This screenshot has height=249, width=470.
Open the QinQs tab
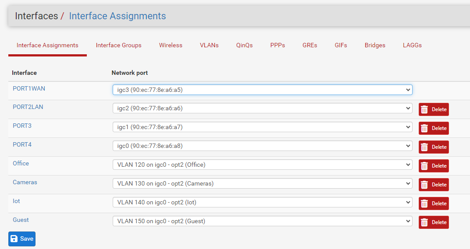[x=244, y=45]
